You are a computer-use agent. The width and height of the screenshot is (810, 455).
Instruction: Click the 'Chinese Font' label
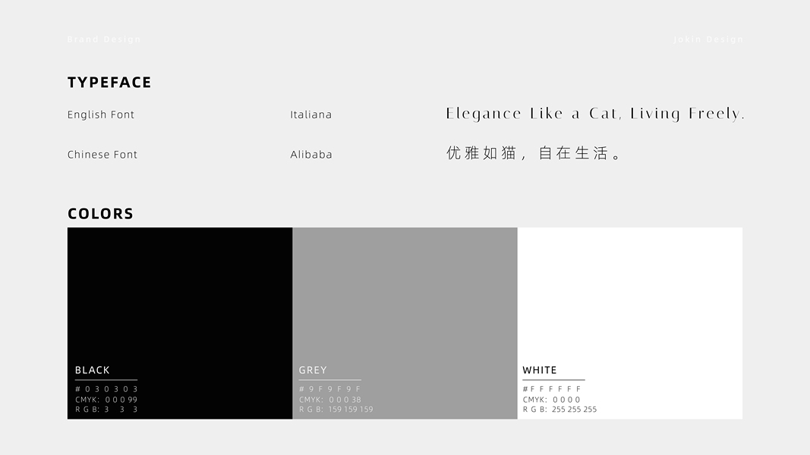102,155
